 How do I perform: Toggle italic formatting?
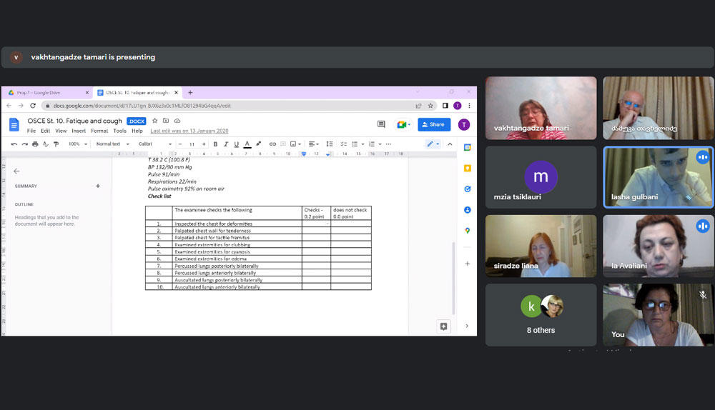point(225,144)
